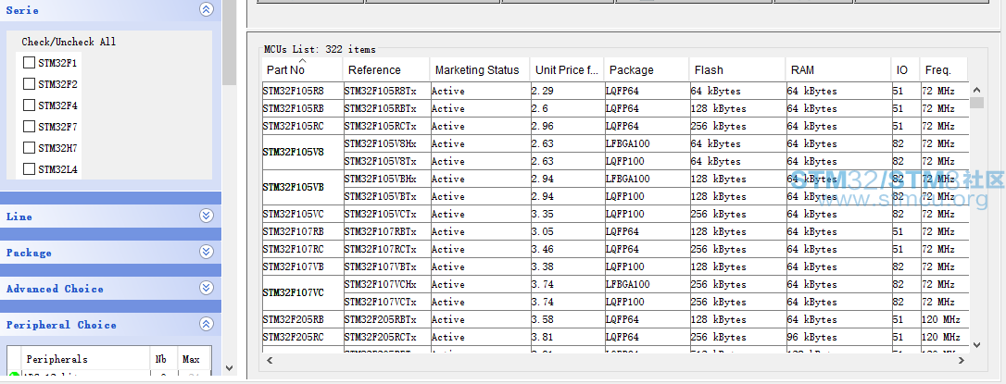
Task: Sort by the Flash column header
Action: [737, 69]
